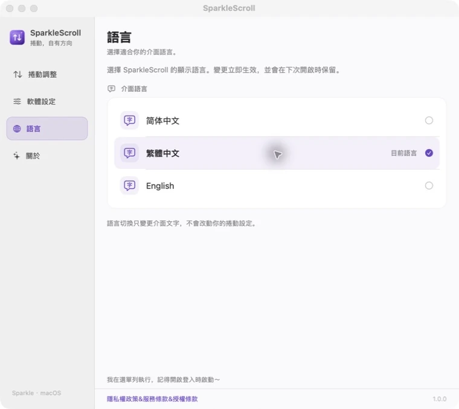
Task: Choose the 繁體中文 language row
Action: click(x=277, y=153)
